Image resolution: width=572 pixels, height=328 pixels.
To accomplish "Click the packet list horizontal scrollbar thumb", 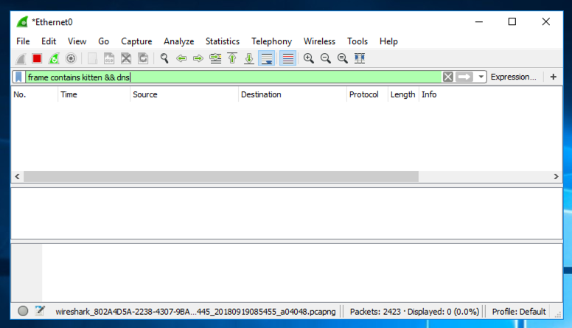I will (221, 177).
